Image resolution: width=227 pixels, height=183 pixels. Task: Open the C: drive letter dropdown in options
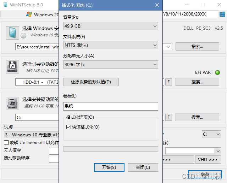[x=211, y=134]
